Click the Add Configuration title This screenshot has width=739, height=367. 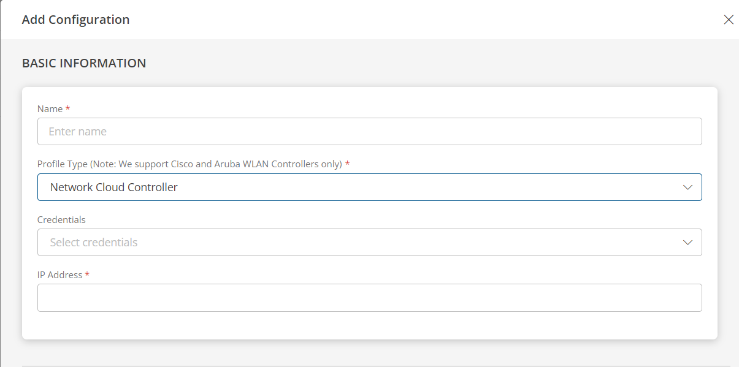pos(75,19)
